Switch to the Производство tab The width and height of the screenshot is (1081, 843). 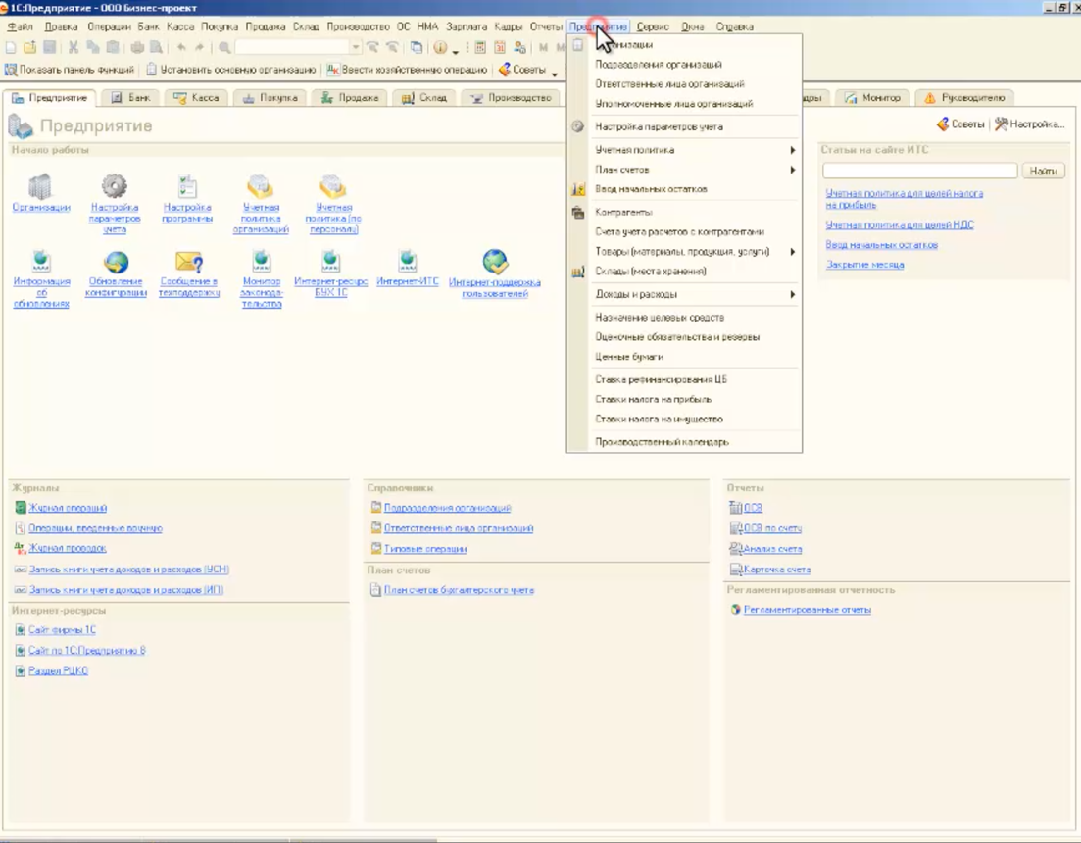(x=511, y=98)
